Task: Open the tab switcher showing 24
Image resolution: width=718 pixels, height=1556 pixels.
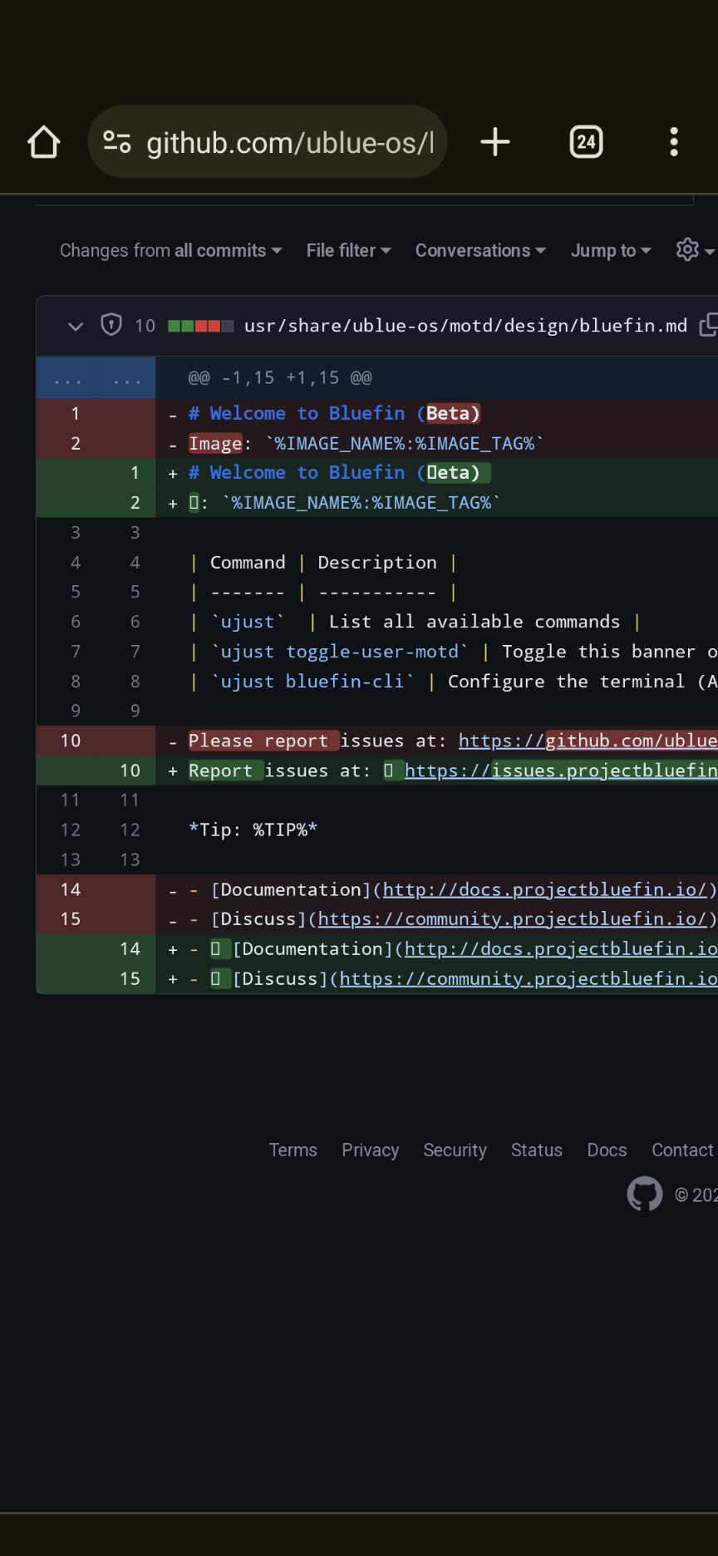Action: coord(587,142)
